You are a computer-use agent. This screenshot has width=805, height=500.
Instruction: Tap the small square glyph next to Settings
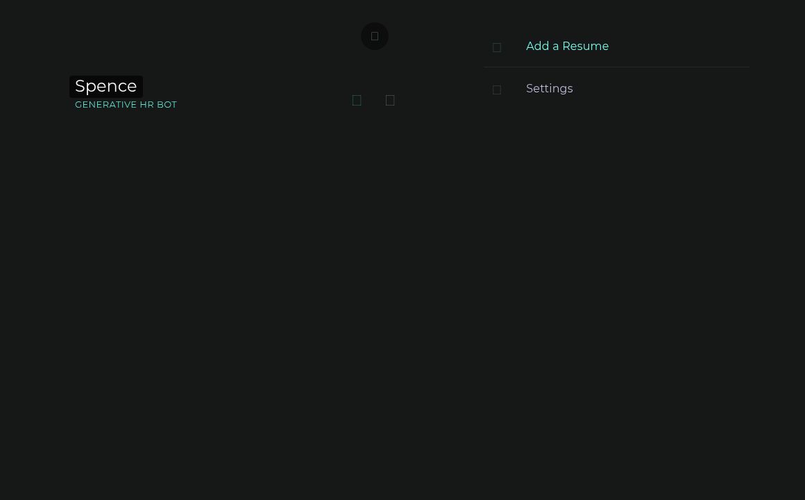click(x=497, y=90)
